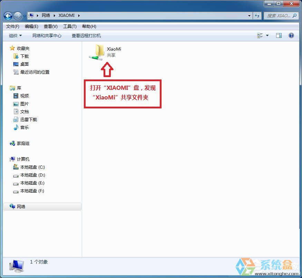
Task: Open 本地磁盘 (C:)
Action: [x=32, y=167]
